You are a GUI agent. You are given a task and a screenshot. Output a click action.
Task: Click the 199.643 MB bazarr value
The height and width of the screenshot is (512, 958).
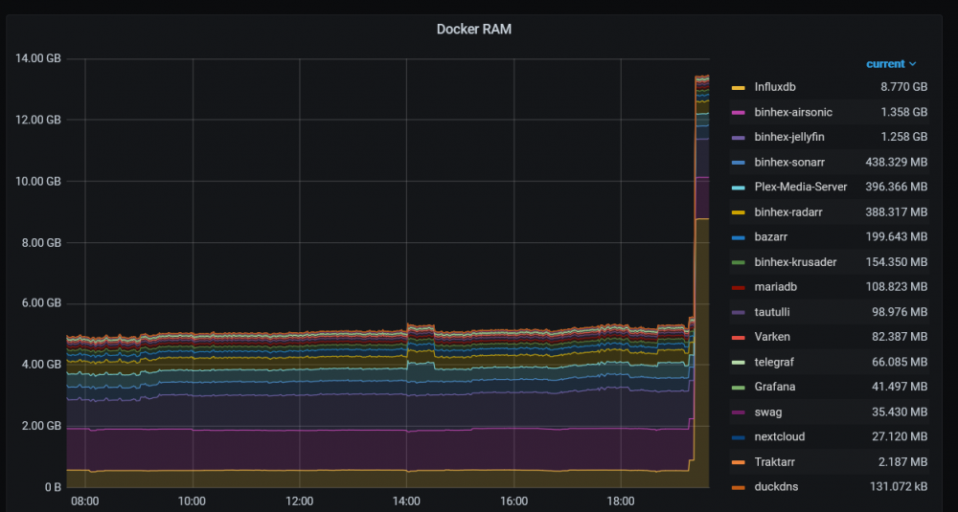897,236
